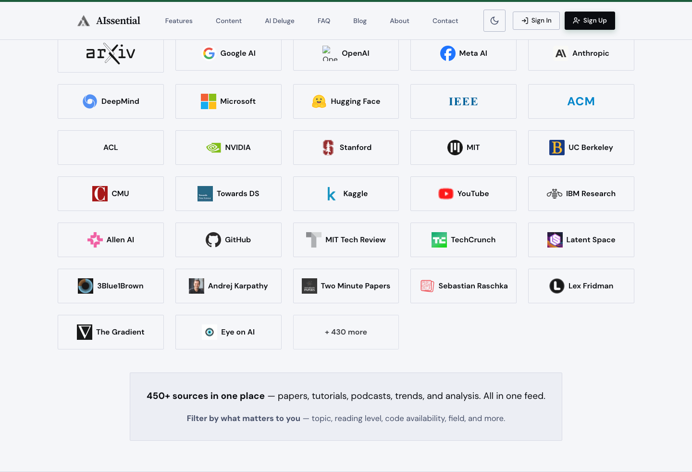Image resolution: width=692 pixels, height=472 pixels.
Task: Click the AIssential brand name text
Action: pyautogui.click(x=118, y=21)
